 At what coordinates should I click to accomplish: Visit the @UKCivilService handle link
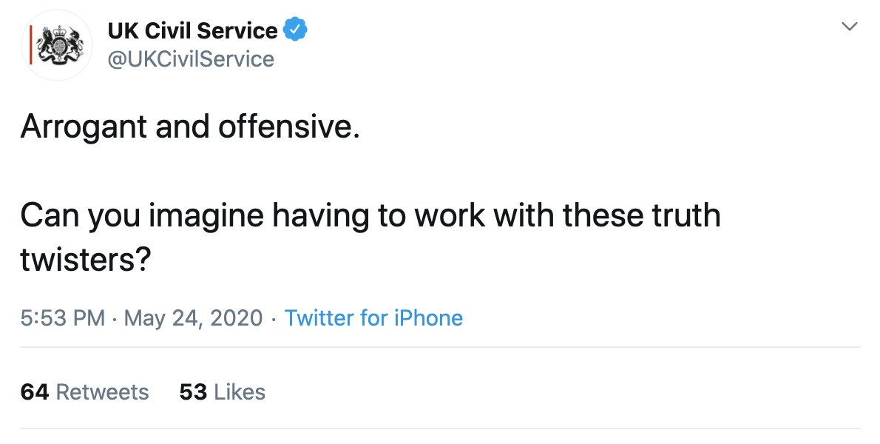pos(191,59)
